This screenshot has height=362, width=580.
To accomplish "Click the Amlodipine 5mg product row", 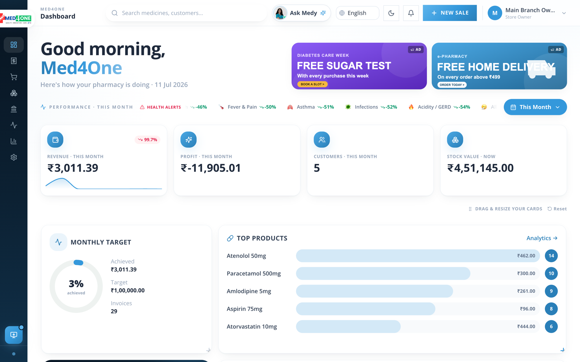I will 392,291.
